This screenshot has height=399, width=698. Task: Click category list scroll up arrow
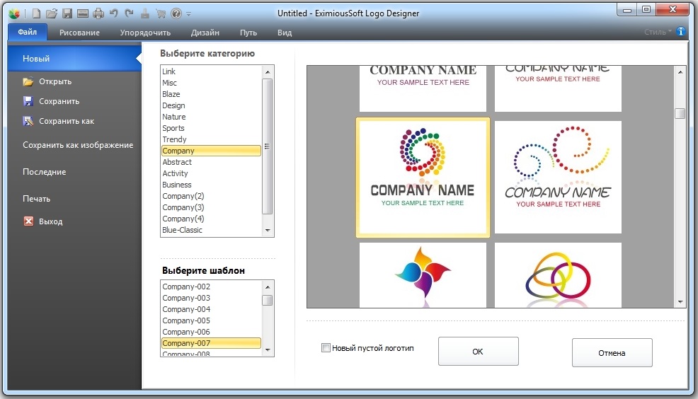pos(268,71)
